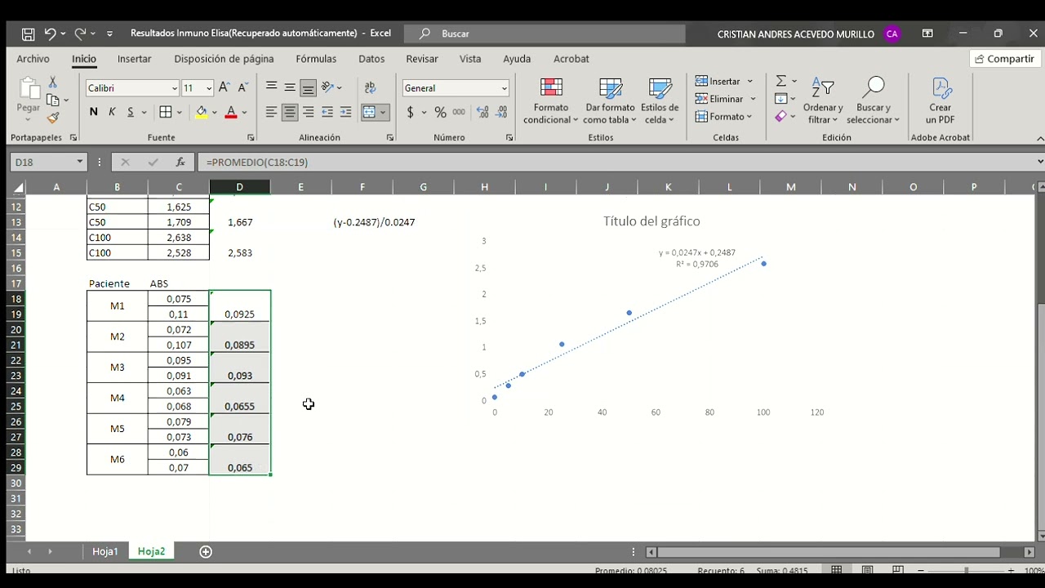Decrease font size with the smaller A

pos(242,87)
